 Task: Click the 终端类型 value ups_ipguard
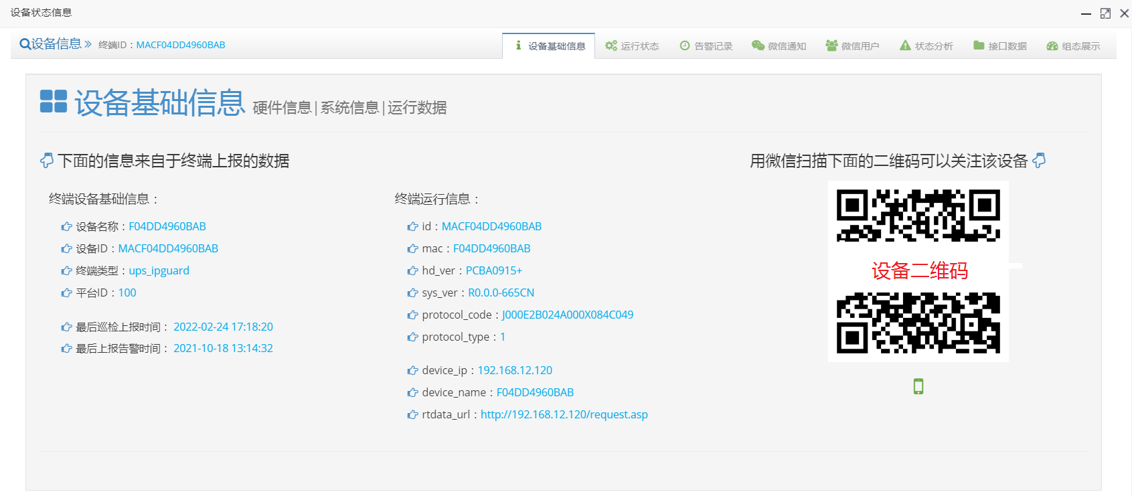tap(159, 270)
